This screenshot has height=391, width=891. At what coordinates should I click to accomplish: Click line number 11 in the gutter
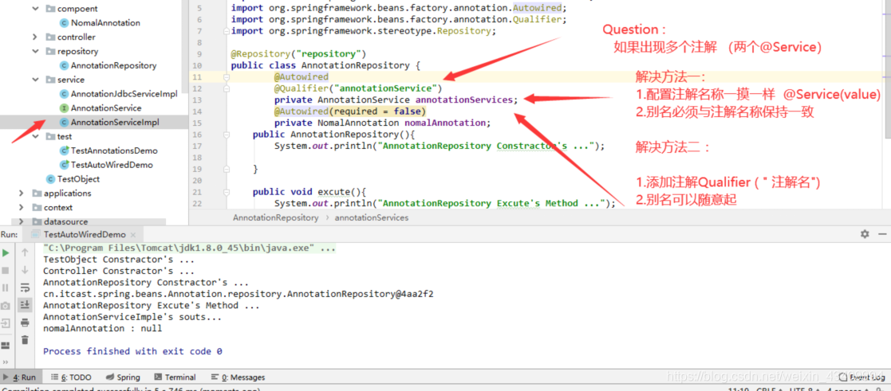197,77
